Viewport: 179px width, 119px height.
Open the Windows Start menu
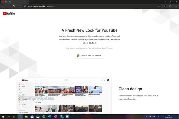(x=3, y=117)
